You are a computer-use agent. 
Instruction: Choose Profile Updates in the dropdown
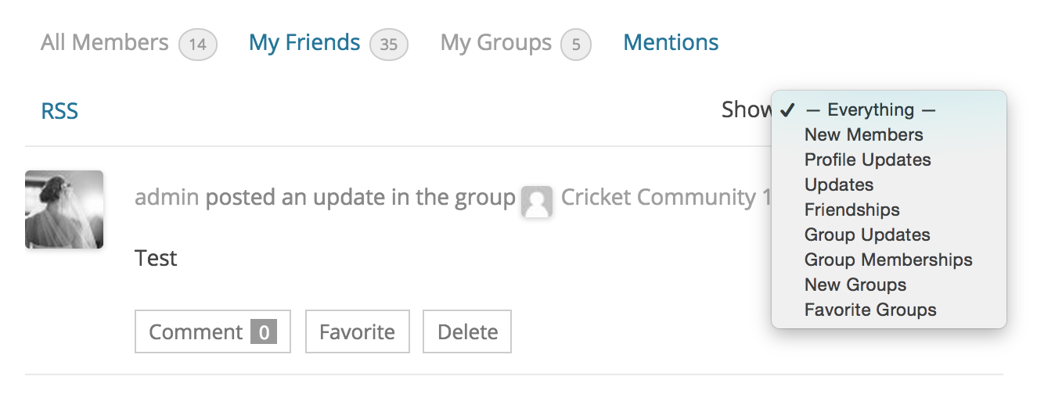click(868, 160)
